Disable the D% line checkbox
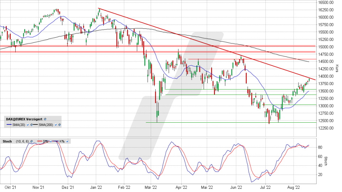The height and width of the screenshot is (192, 342). (50, 142)
